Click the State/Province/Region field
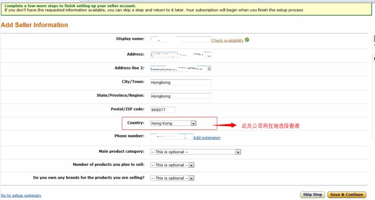Viewport: 375px width, 200px height. click(x=180, y=96)
